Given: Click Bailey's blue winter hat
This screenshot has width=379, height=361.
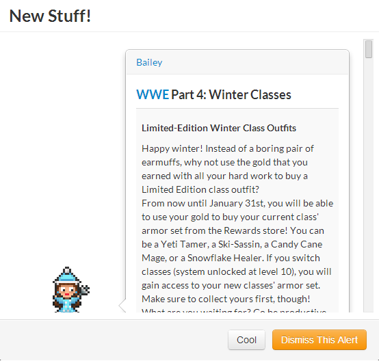Looking at the screenshot, I should pos(67,276).
